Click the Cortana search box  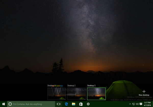pyautogui.click(x=31, y=104)
